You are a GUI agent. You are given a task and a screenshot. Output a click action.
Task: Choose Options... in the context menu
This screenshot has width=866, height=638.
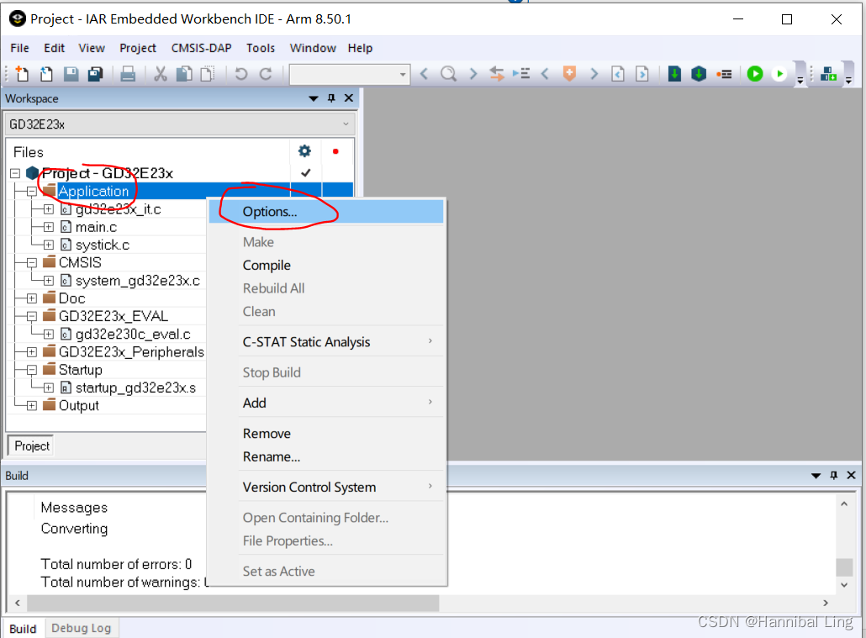pyautogui.click(x=326, y=212)
